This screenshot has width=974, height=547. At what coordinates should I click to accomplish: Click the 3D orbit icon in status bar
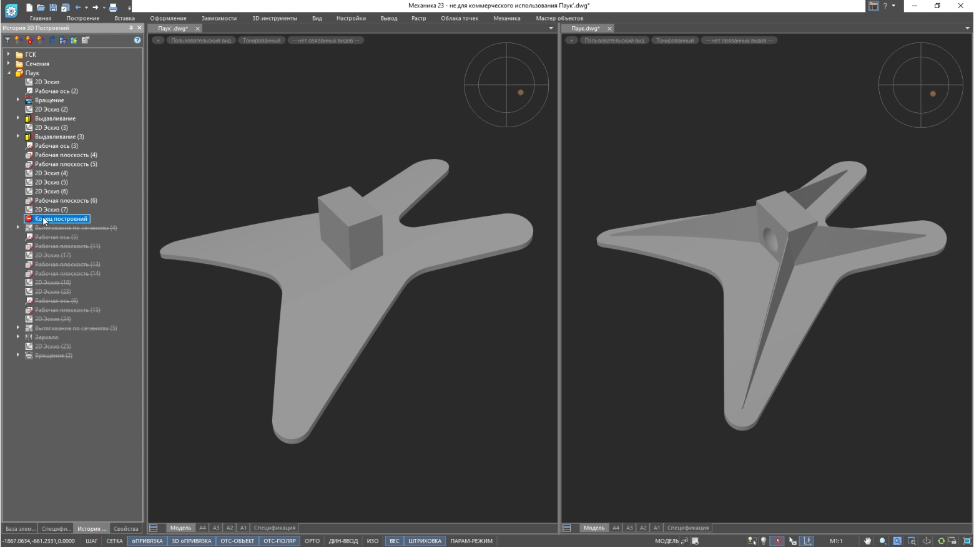tap(927, 541)
